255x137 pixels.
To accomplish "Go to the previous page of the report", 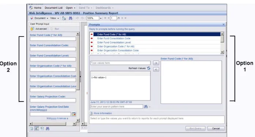I will [108, 18].
